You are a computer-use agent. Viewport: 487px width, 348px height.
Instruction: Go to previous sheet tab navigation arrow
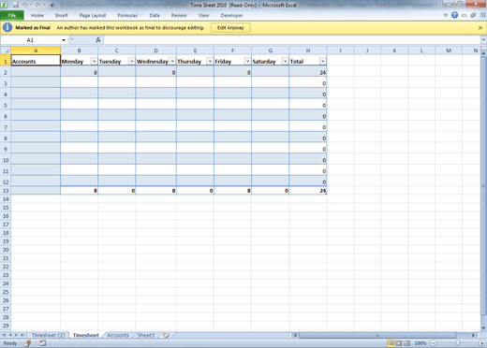point(10,335)
